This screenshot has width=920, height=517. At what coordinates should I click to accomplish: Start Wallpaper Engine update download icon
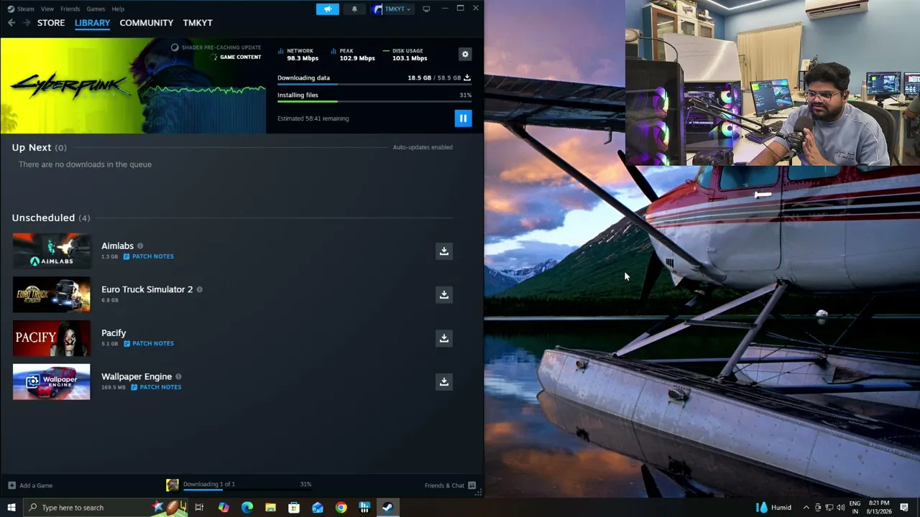click(x=444, y=381)
